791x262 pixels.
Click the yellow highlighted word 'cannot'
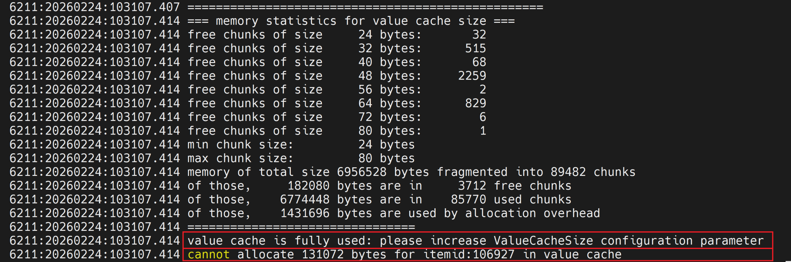click(209, 255)
